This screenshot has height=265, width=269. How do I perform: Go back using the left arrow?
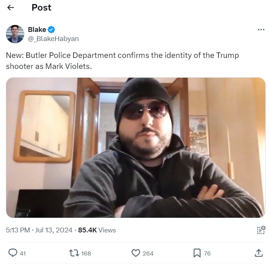click(x=11, y=8)
